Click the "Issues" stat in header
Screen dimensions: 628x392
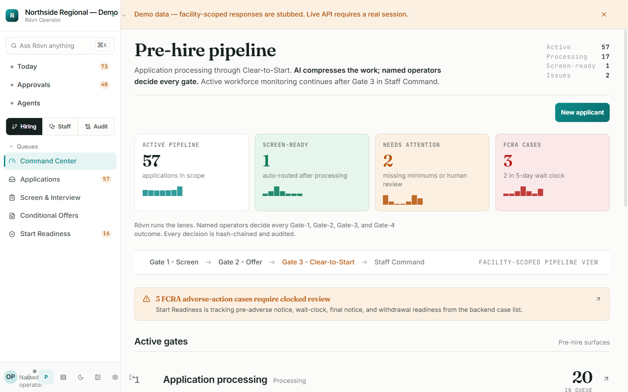(x=578, y=75)
